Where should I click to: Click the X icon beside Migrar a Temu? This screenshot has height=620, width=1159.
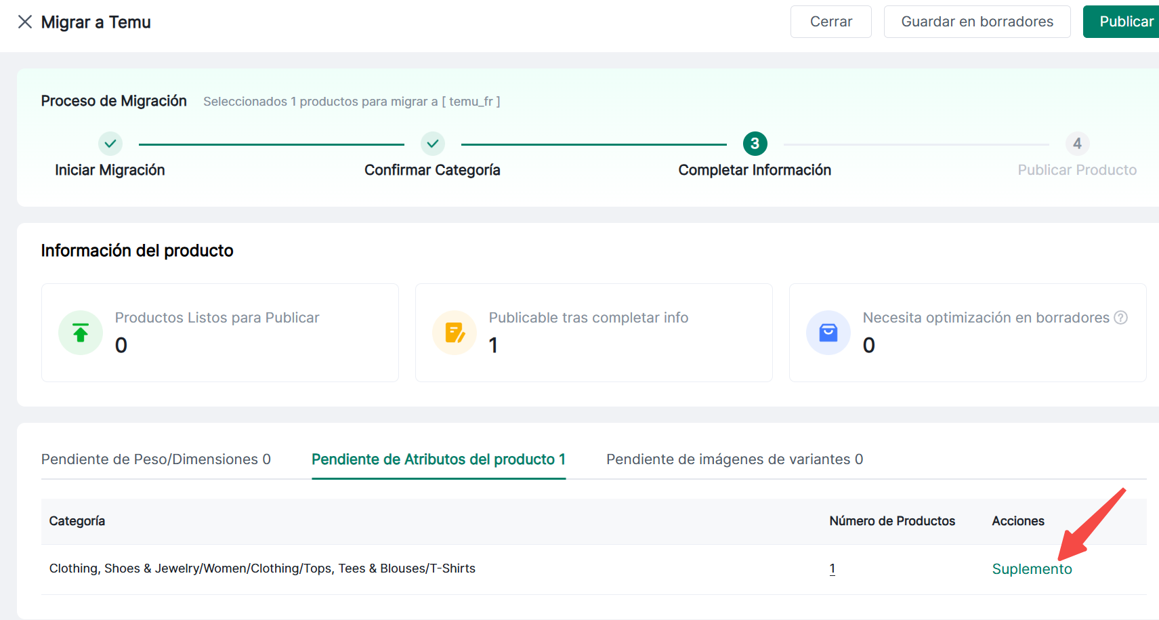point(25,22)
